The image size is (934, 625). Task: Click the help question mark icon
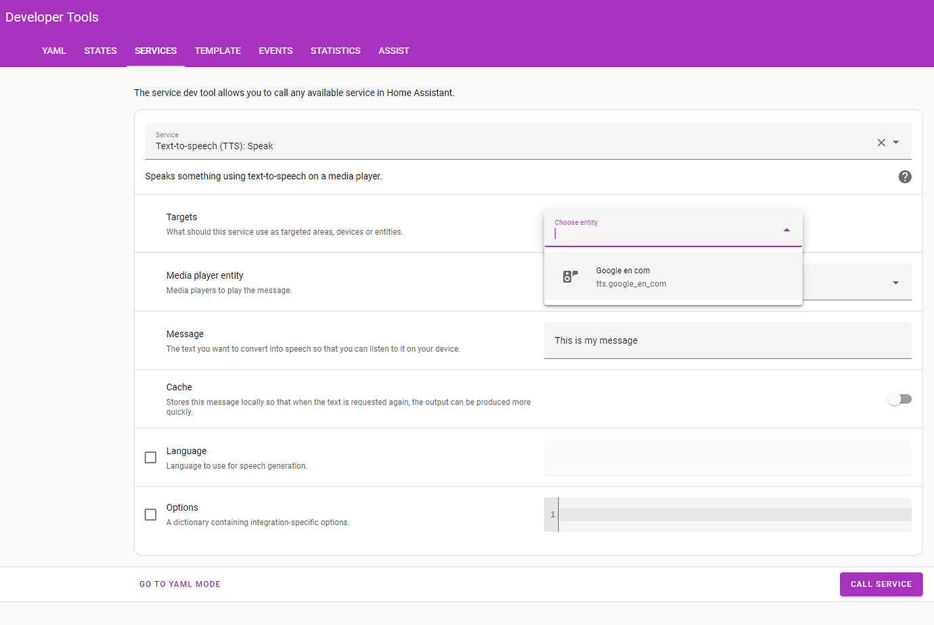[904, 177]
